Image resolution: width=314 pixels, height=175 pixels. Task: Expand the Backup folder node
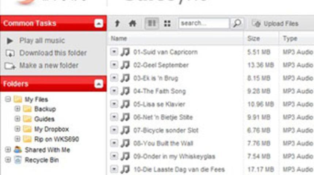[x=17, y=109]
